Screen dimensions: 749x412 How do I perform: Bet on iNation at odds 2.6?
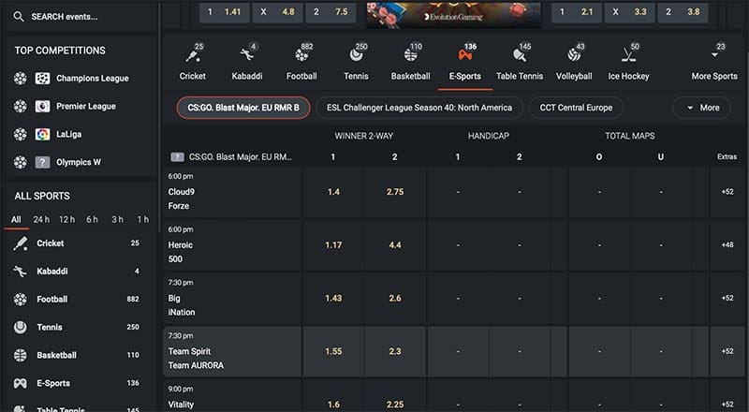click(x=395, y=298)
